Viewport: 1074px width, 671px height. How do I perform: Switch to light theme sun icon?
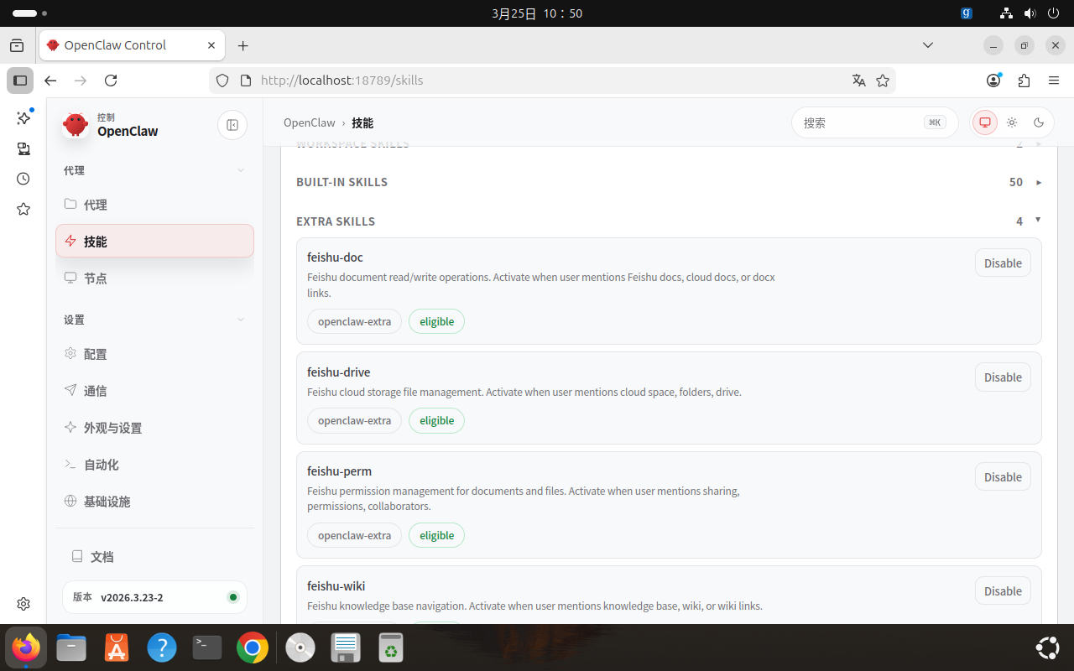click(x=1012, y=122)
